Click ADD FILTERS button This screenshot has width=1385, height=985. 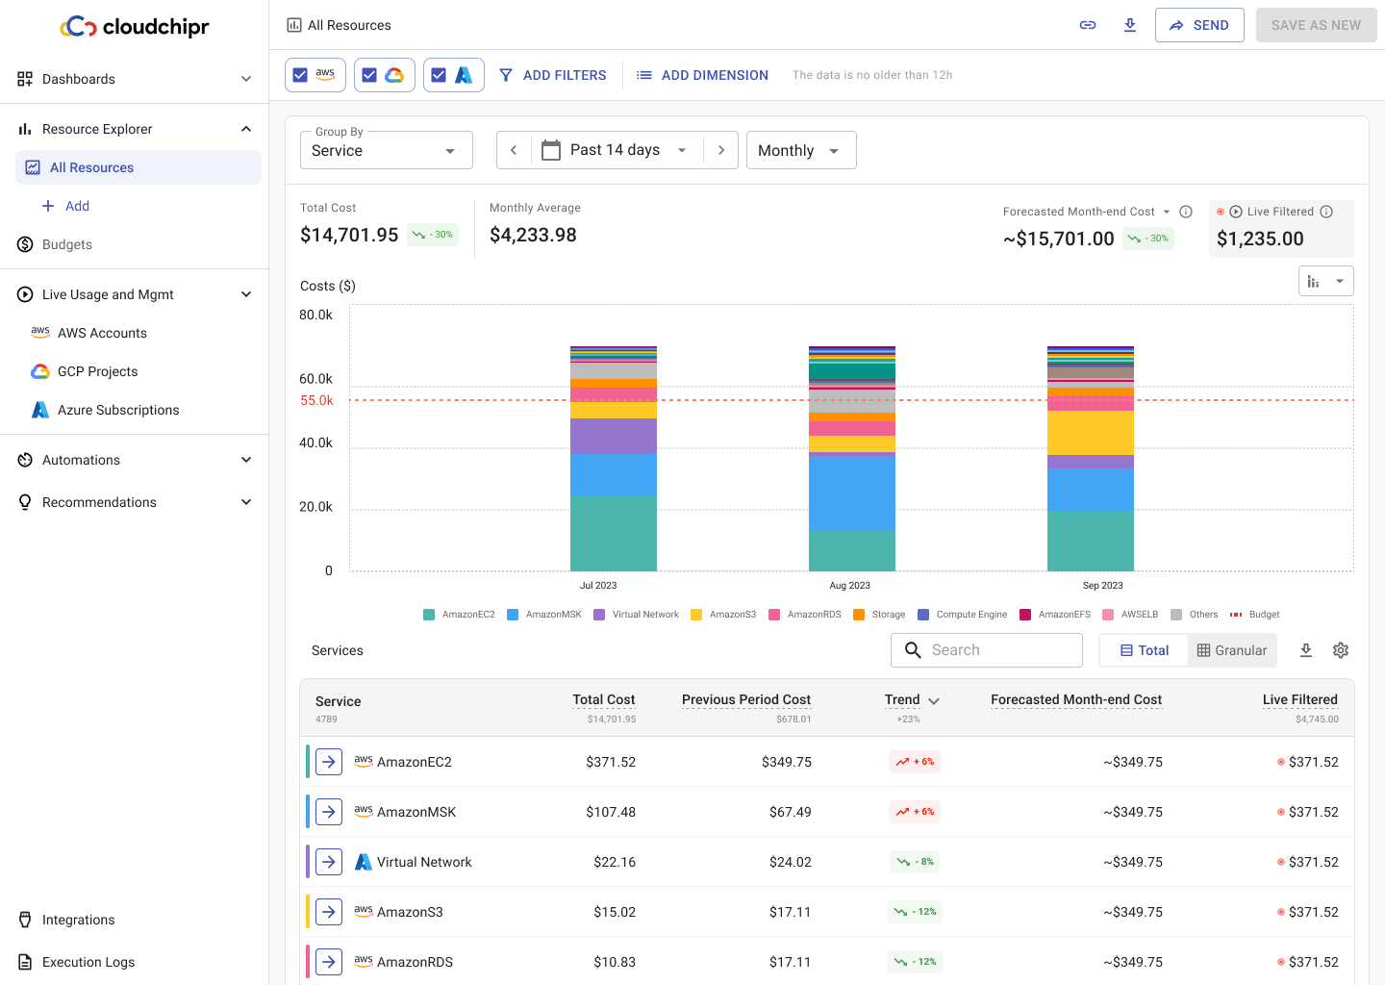point(553,75)
